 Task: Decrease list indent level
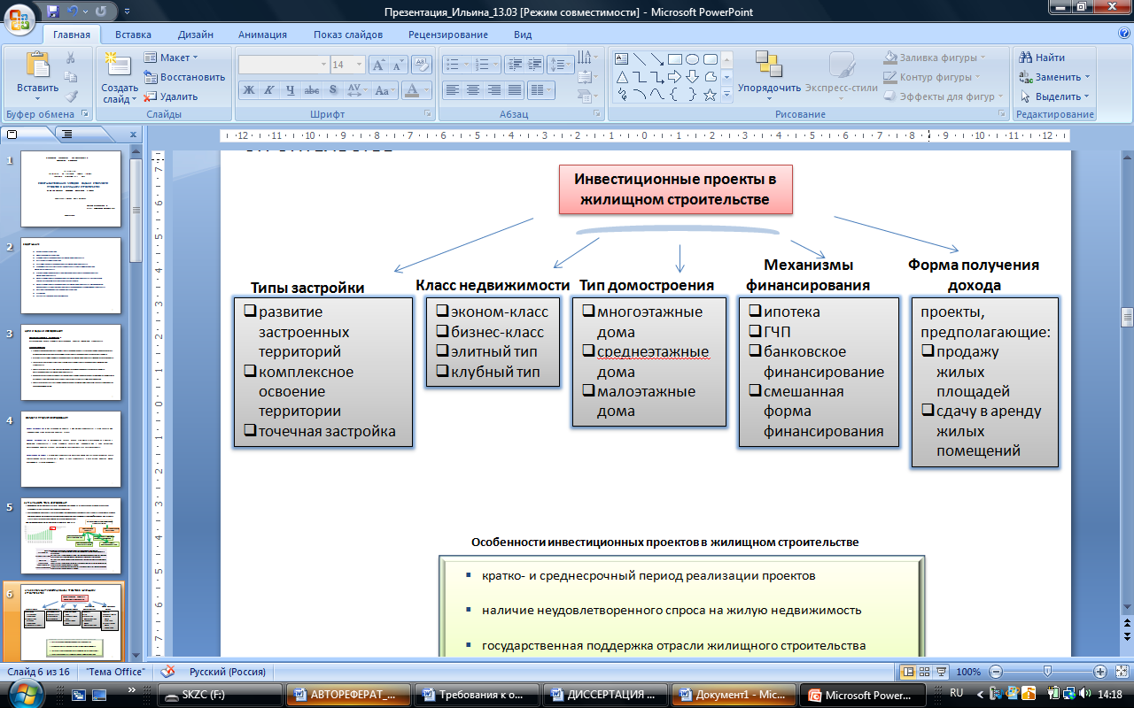click(x=514, y=65)
